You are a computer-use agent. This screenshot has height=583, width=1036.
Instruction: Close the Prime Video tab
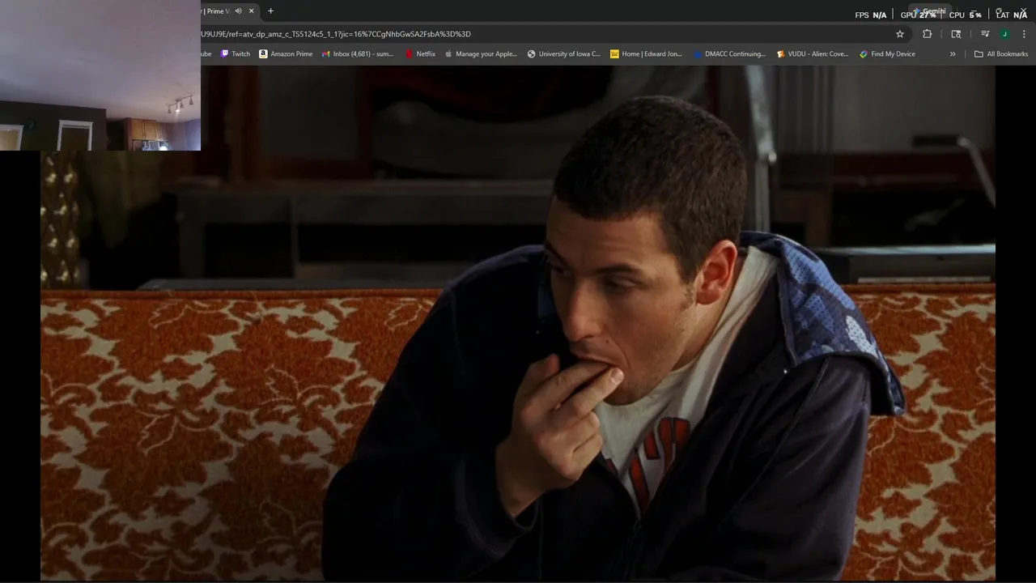point(251,11)
